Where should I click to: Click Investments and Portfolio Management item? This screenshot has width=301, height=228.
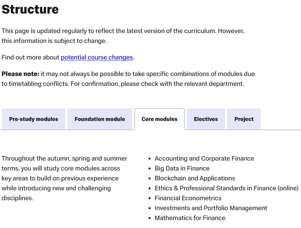point(211,208)
